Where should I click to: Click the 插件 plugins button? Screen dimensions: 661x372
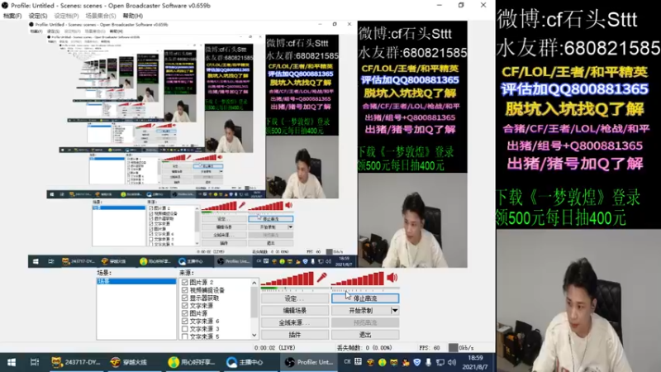[x=295, y=335]
